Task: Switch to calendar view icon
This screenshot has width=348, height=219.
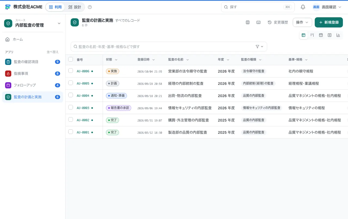Action: [x=321, y=35]
